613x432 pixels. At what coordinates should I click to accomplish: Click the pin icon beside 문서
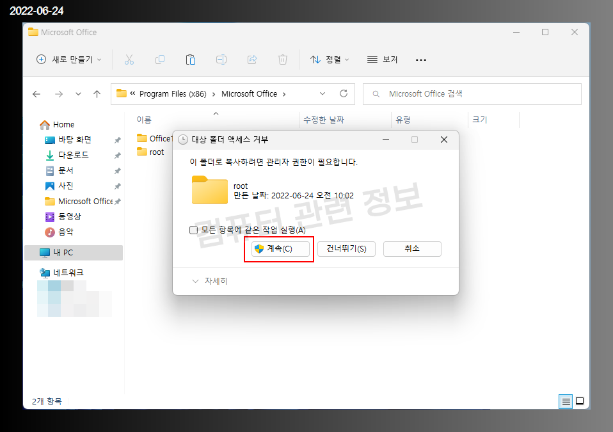[x=117, y=171]
